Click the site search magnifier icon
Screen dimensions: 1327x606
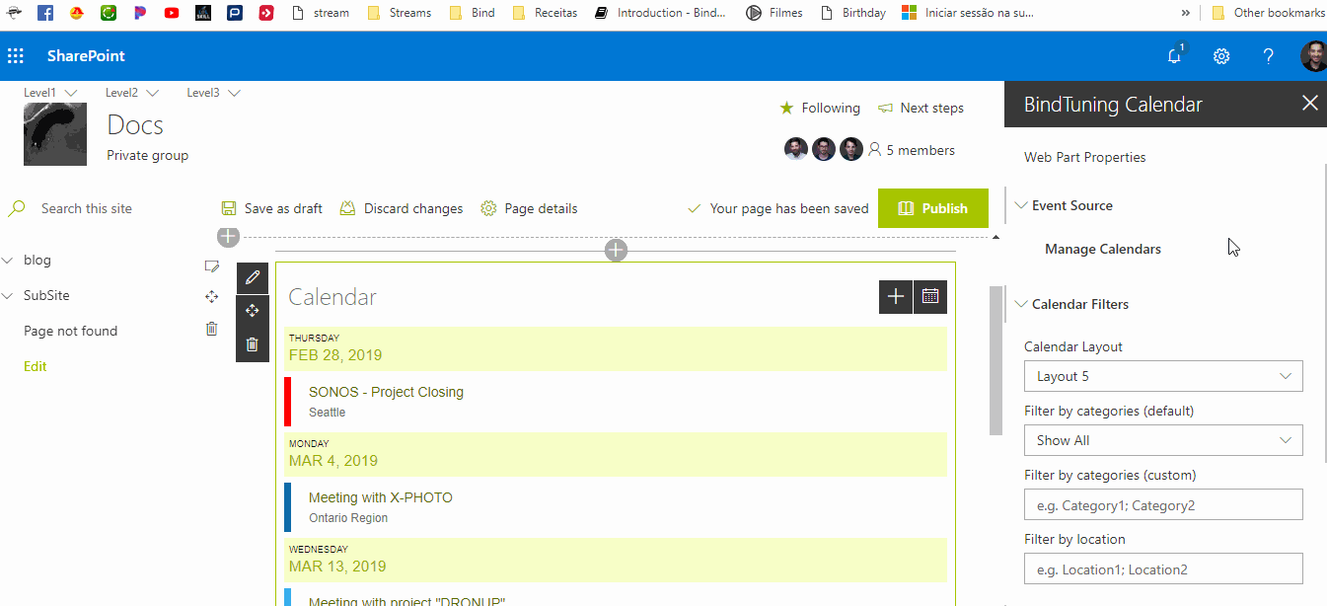pyautogui.click(x=17, y=208)
